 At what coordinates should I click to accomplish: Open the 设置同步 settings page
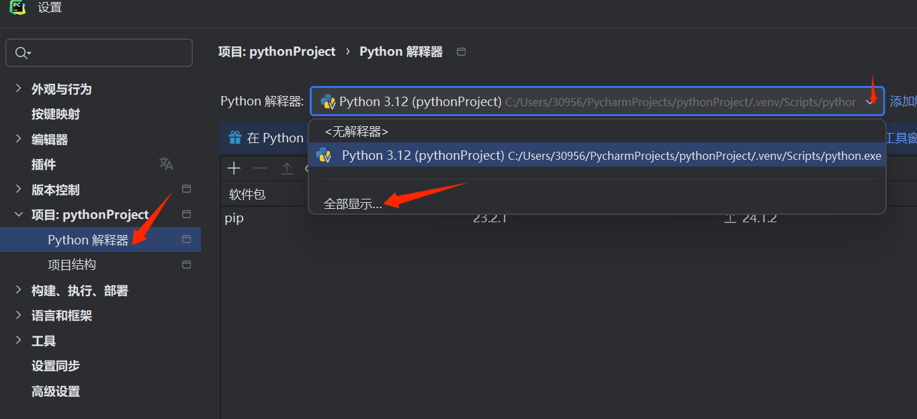56,366
